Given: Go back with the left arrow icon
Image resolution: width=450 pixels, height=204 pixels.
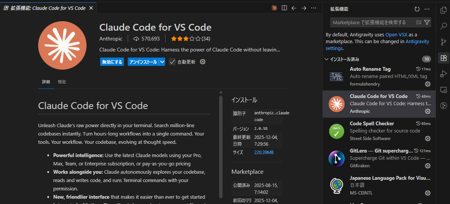Looking at the screenshot, I should click(x=294, y=8).
